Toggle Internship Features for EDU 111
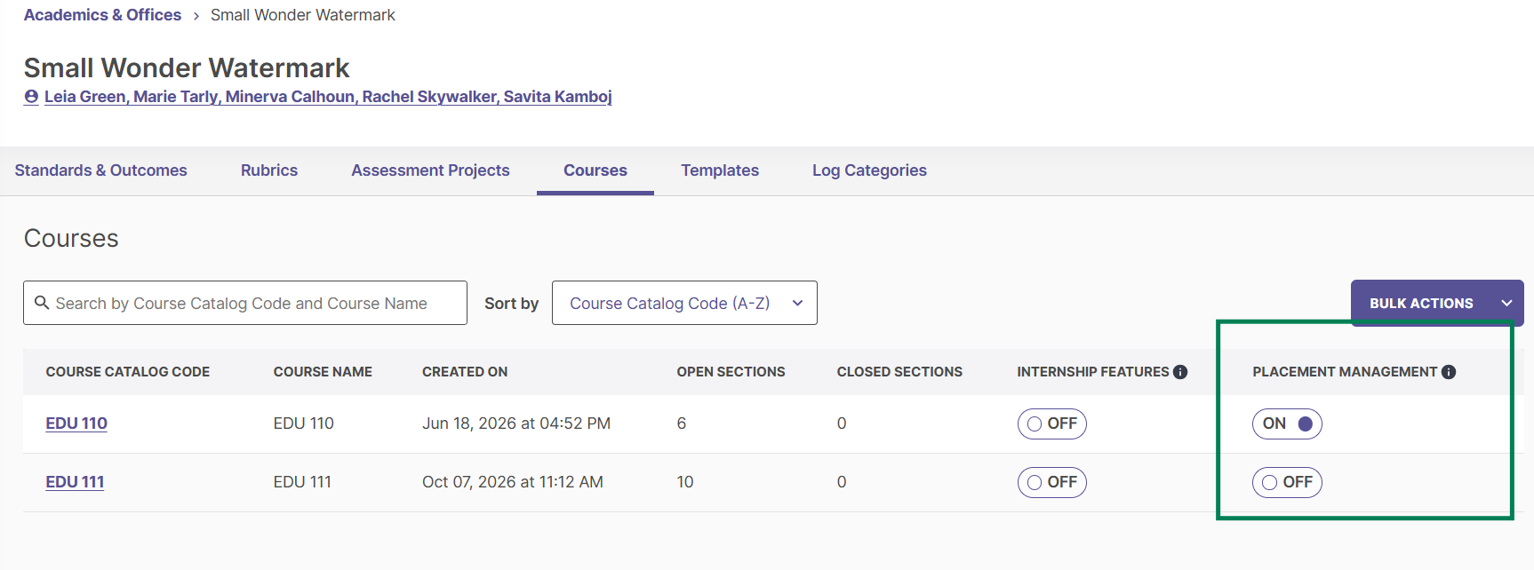The height and width of the screenshot is (570, 1534). 1051,482
